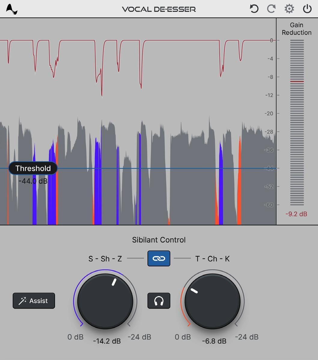Click the redo arrow icon

[271, 9]
